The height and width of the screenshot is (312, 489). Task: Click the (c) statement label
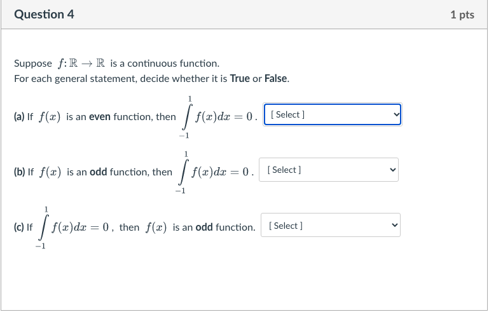coord(18,227)
